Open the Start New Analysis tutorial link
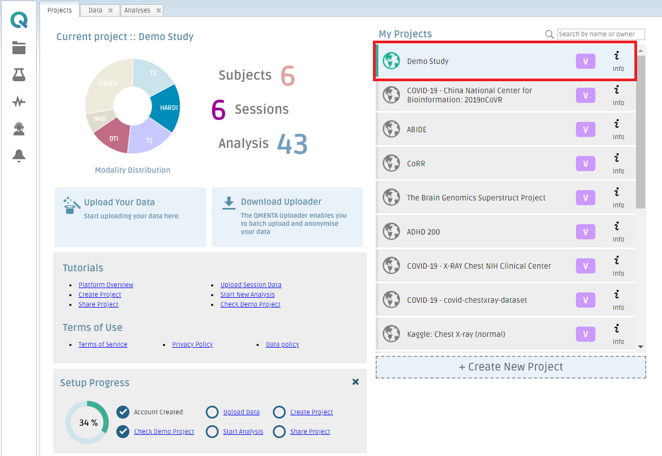The image size is (662, 456). click(247, 295)
